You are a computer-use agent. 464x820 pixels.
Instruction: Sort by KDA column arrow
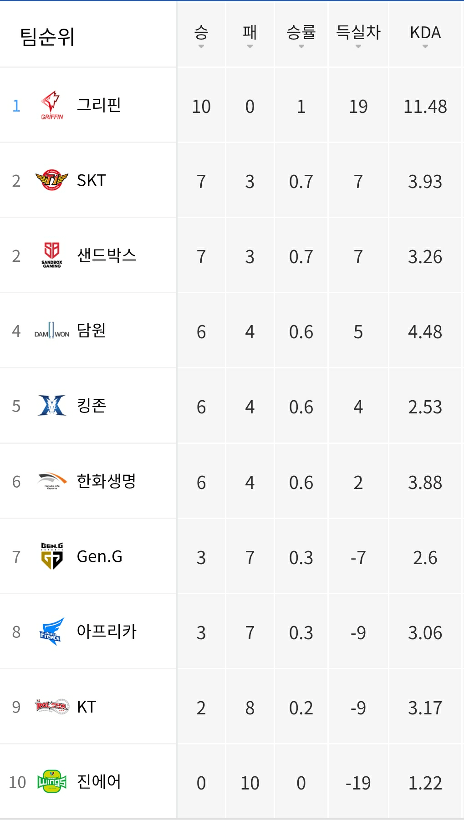pos(425,46)
